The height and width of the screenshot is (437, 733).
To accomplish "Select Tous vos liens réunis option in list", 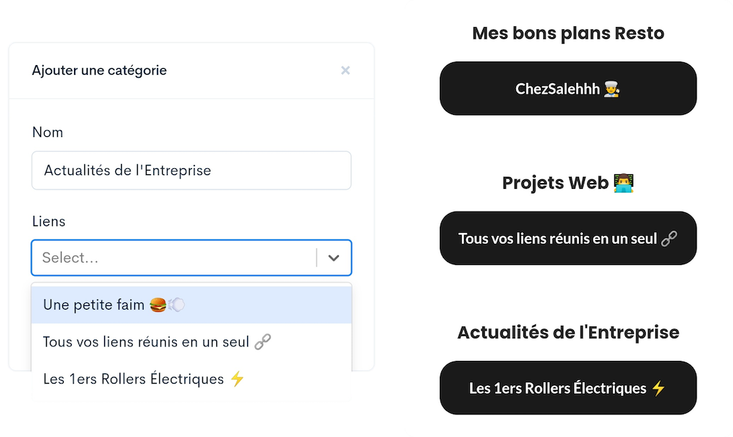I will 191,342.
